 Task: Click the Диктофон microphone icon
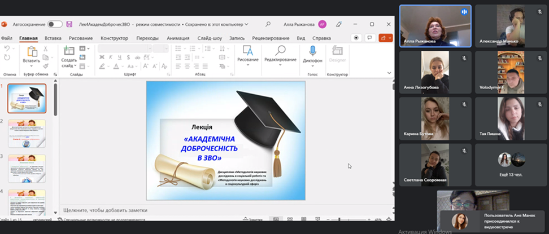[x=312, y=51]
